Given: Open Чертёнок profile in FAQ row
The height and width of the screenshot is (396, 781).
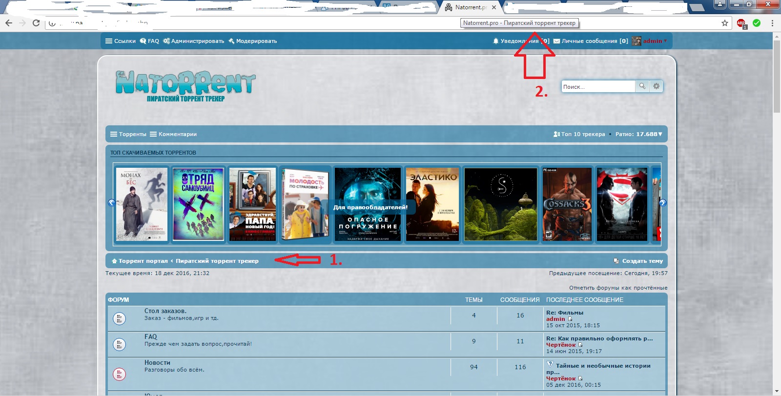Looking at the screenshot, I should (561, 345).
